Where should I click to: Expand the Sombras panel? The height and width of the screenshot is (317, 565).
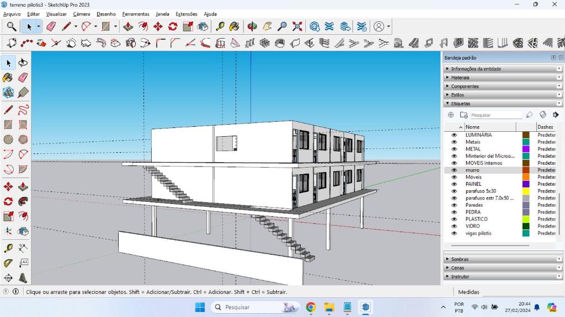tap(460, 259)
